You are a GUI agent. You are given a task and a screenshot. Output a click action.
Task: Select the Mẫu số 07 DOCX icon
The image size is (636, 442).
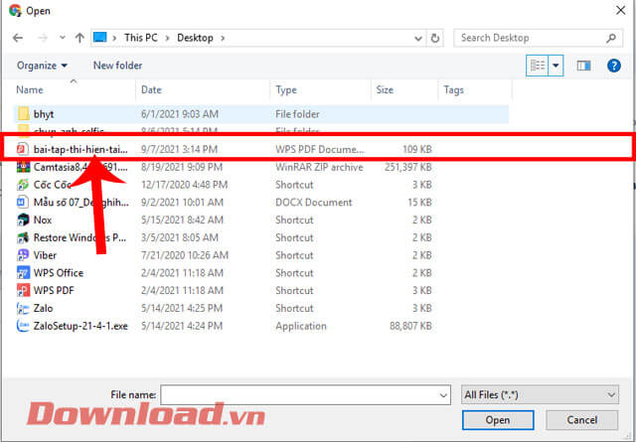tap(23, 202)
